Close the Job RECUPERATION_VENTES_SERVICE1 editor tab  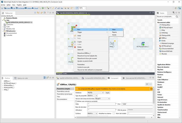(89, 13)
